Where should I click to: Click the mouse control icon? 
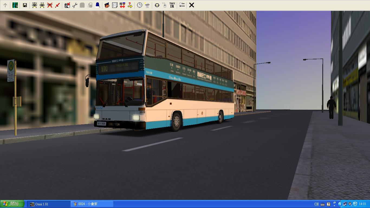click(x=164, y=5)
